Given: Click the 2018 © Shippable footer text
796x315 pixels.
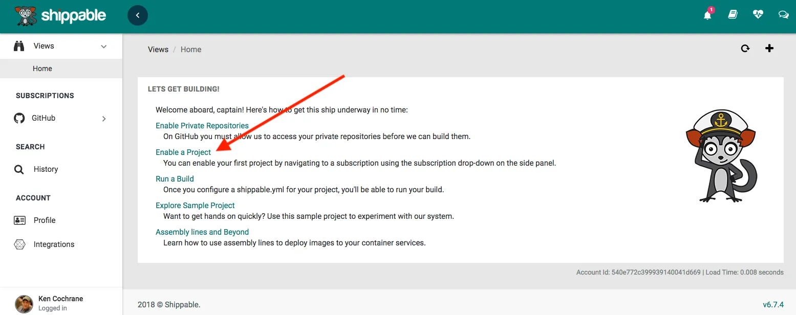Looking at the screenshot, I should point(169,305).
